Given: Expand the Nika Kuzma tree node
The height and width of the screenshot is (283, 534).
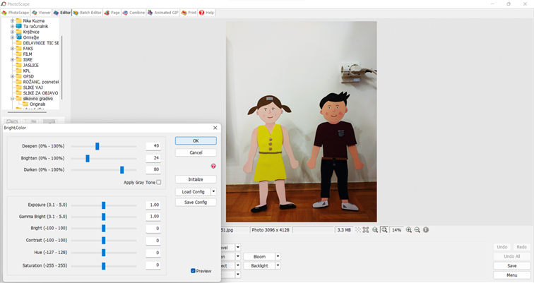Looking at the screenshot, I should point(12,20).
